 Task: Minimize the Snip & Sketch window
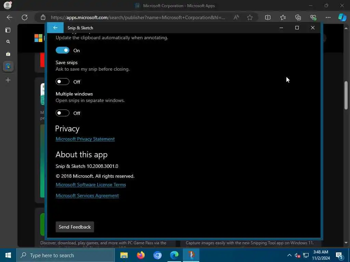click(x=281, y=28)
